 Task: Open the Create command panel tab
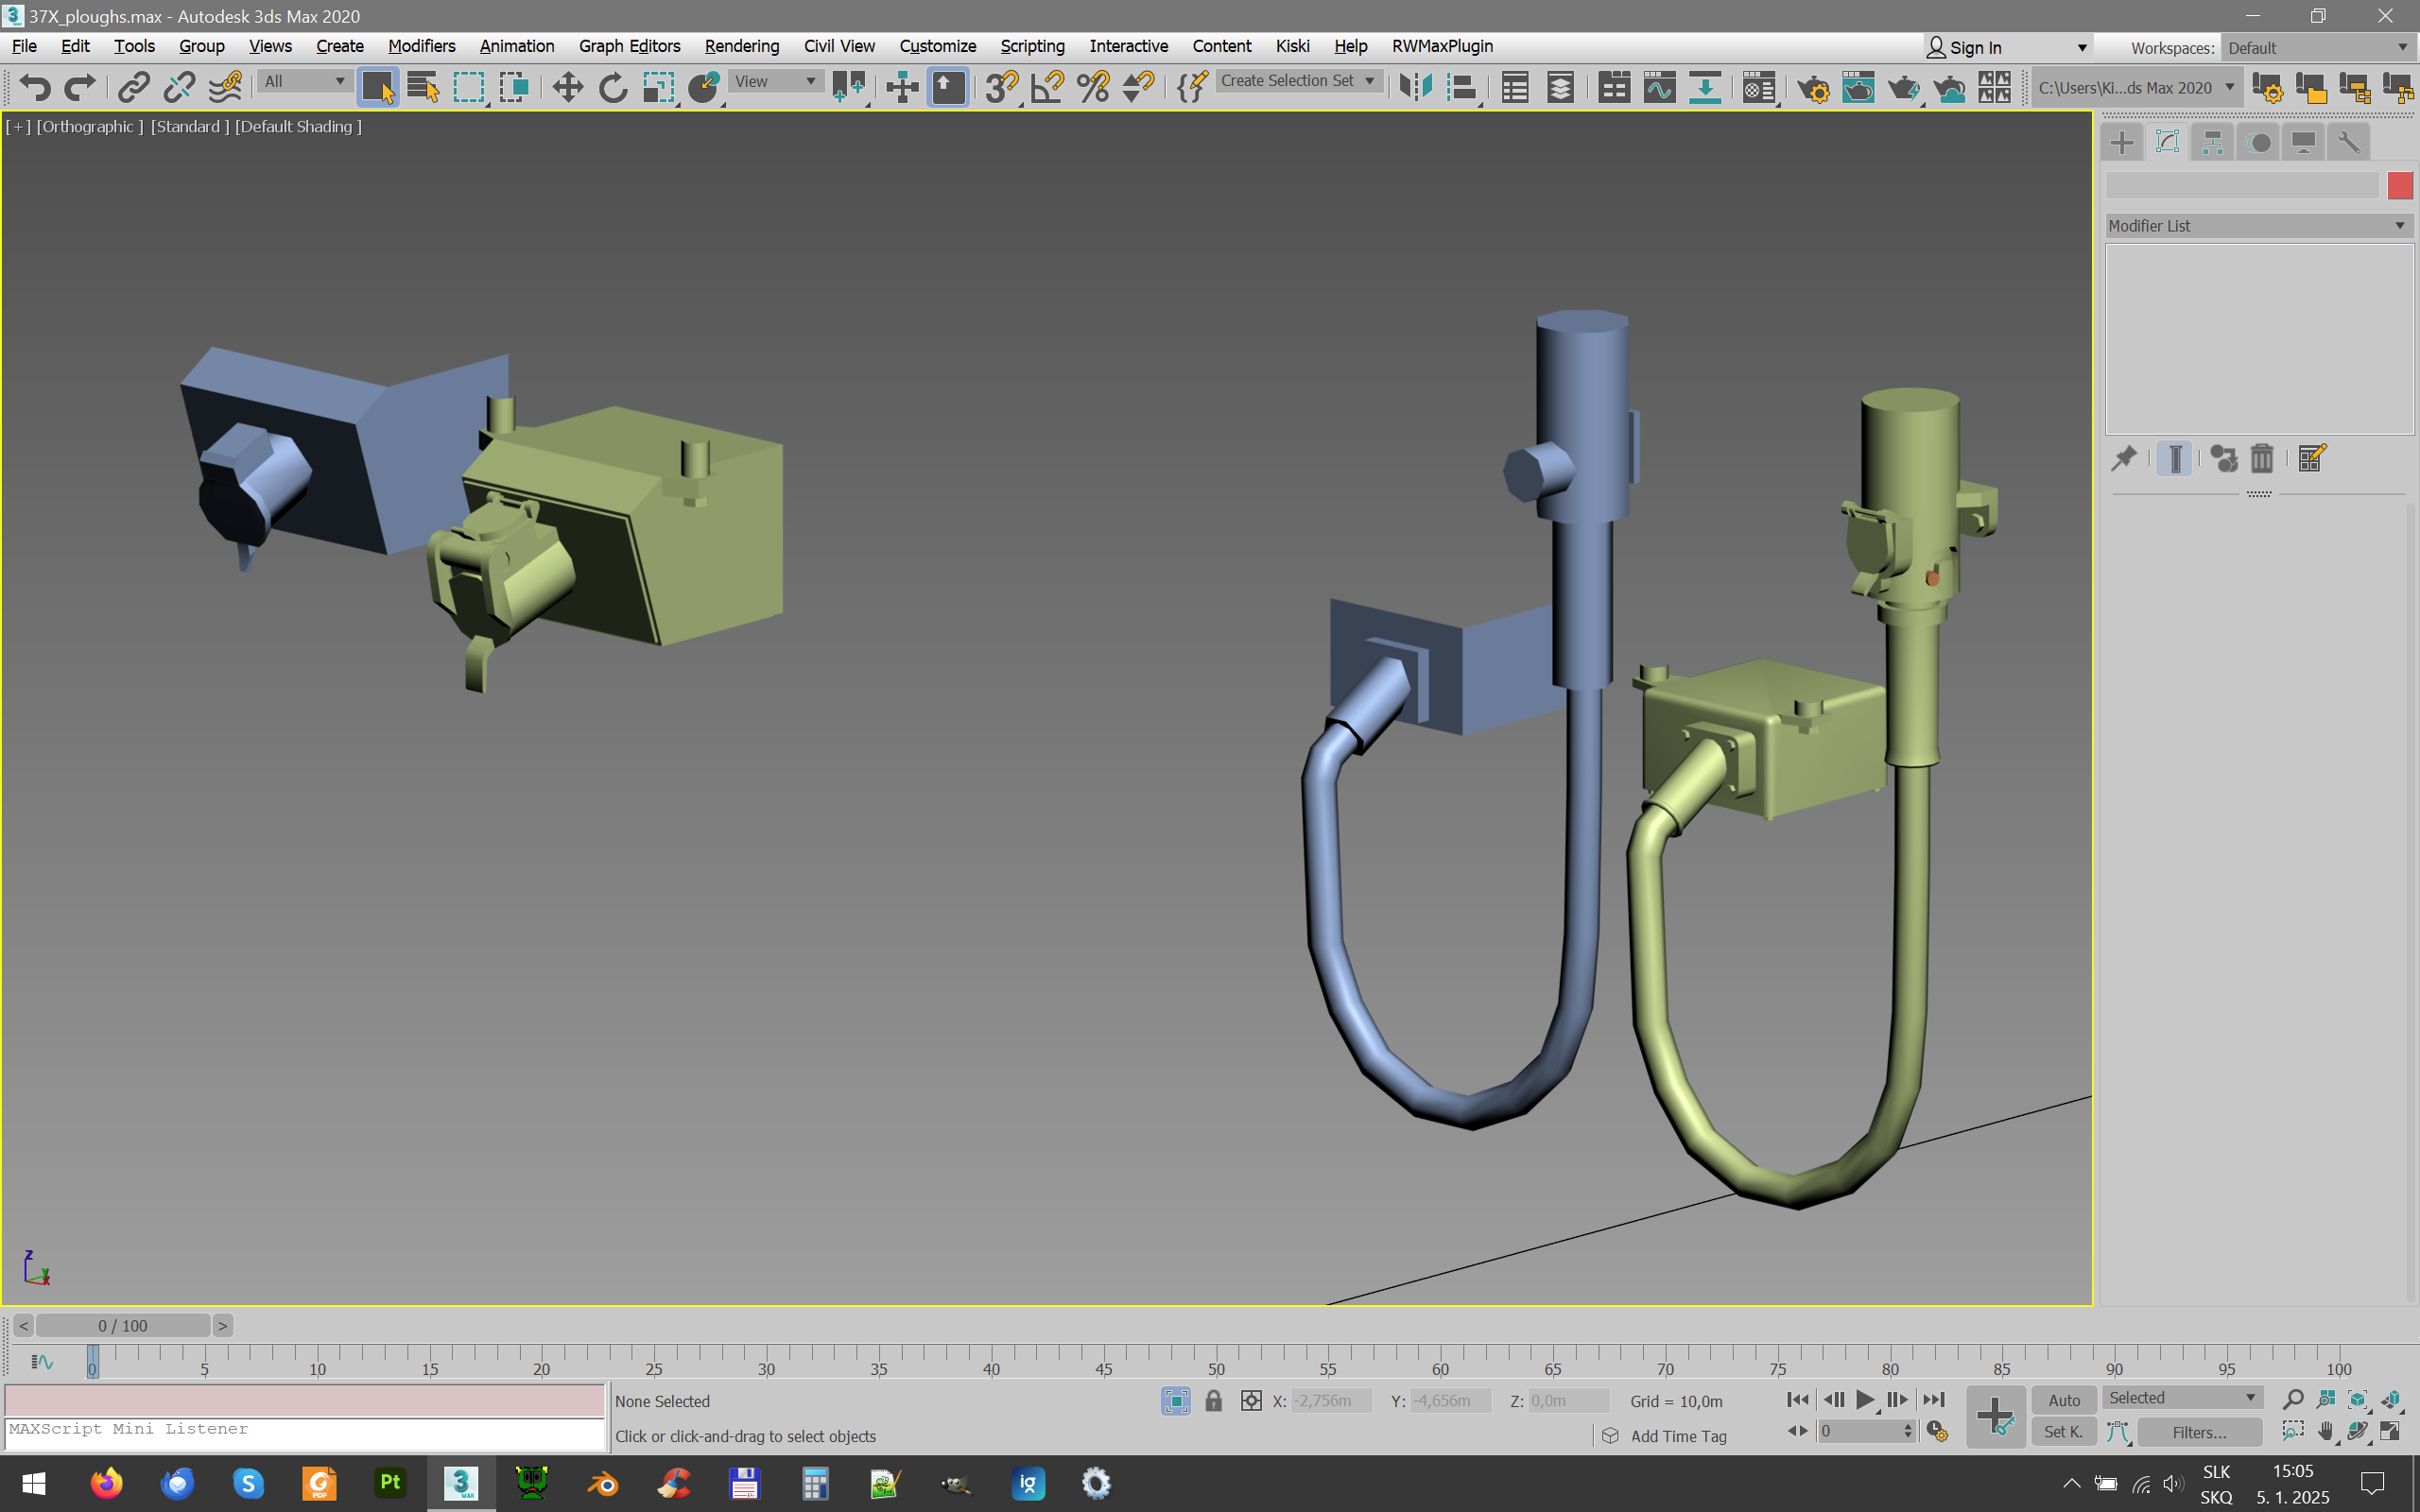[x=2122, y=143]
